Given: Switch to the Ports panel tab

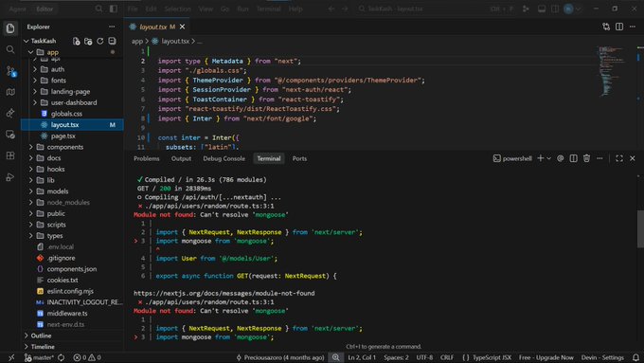Looking at the screenshot, I should click(299, 158).
